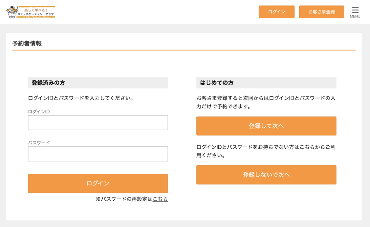
Task: Click the パスワード label above the field
Action: pyautogui.click(x=39, y=143)
